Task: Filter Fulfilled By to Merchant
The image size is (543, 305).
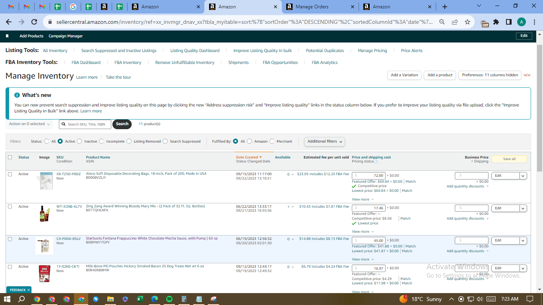Action: click(272, 141)
